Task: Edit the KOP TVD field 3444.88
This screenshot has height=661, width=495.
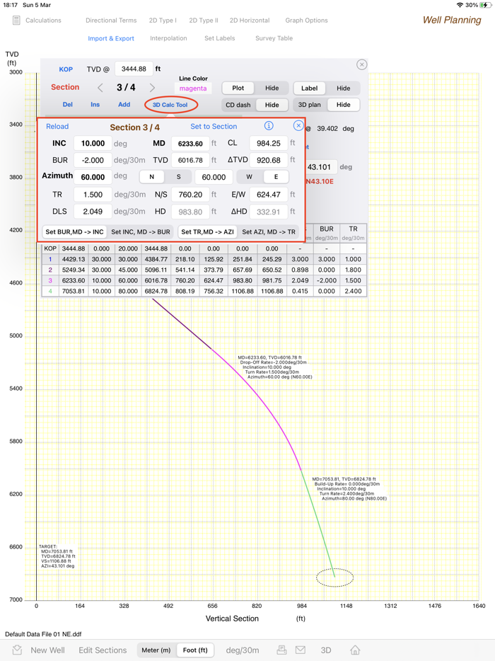Action: (134, 69)
